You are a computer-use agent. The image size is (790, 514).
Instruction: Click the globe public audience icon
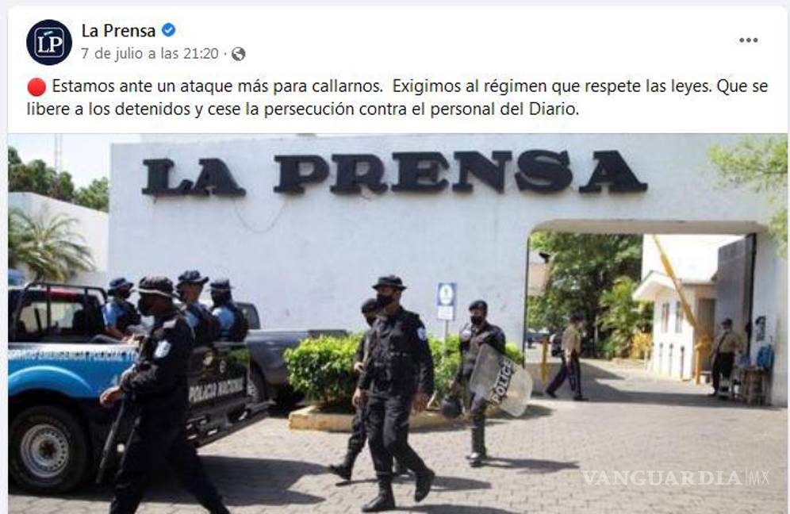(x=238, y=54)
